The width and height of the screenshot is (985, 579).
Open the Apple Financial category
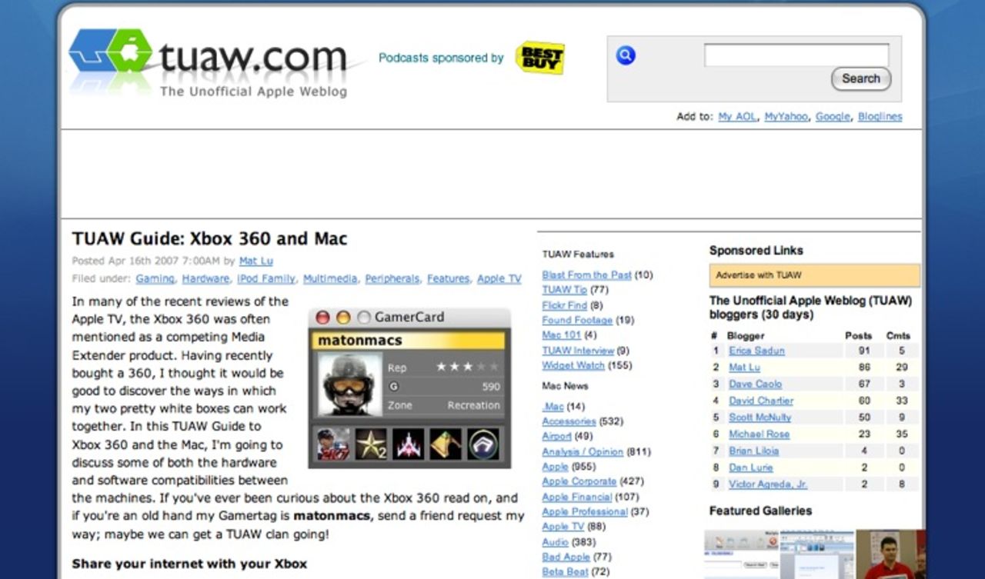point(576,497)
